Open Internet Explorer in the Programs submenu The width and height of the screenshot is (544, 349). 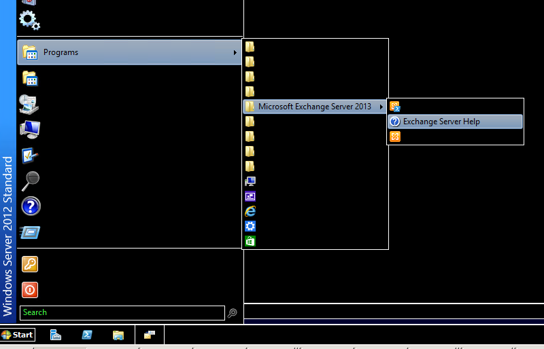pyautogui.click(x=250, y=211)
